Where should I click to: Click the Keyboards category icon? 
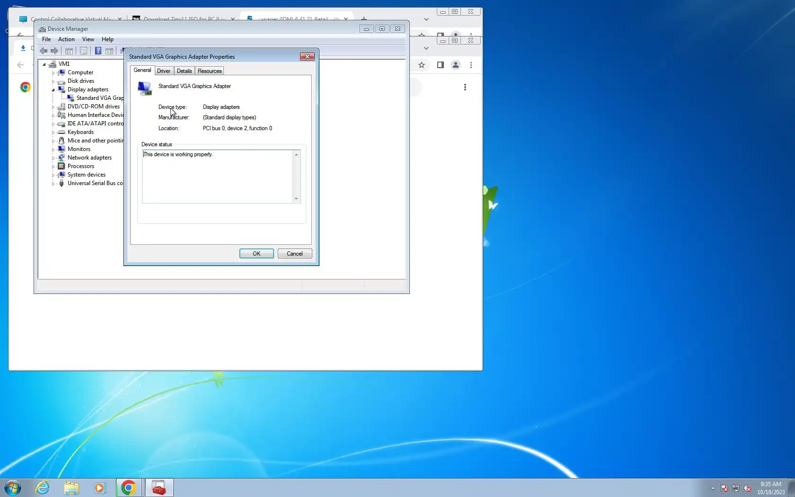[x=62, y=132]
